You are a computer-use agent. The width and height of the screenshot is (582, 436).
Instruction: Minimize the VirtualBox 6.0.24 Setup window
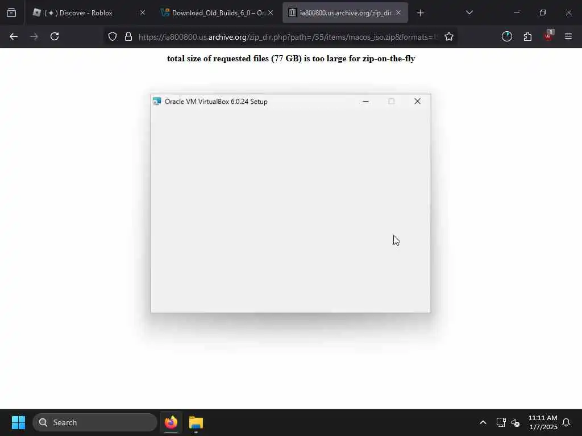[x=365, y=101]
